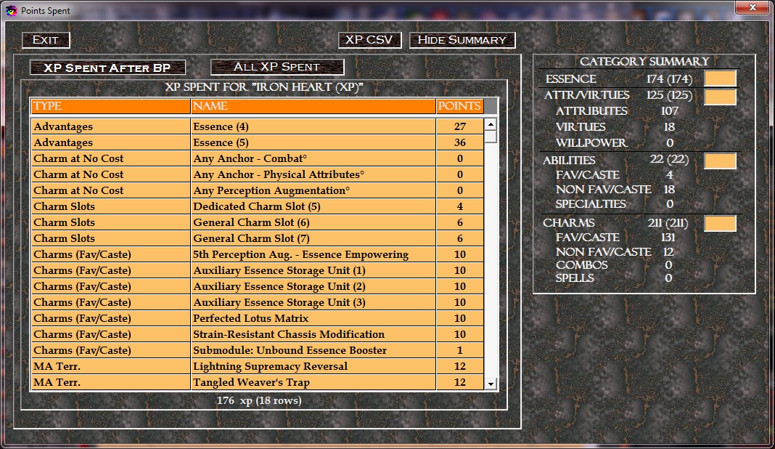Click the Category Summary heading
Screen dimensions: 775x449
644,61
